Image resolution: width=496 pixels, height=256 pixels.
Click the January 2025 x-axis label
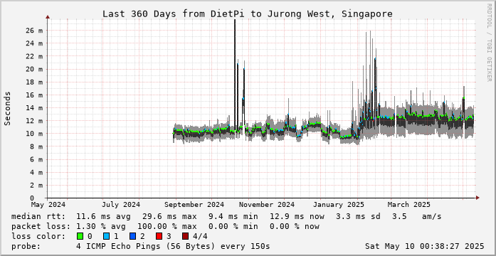click(x=339, y=205)
